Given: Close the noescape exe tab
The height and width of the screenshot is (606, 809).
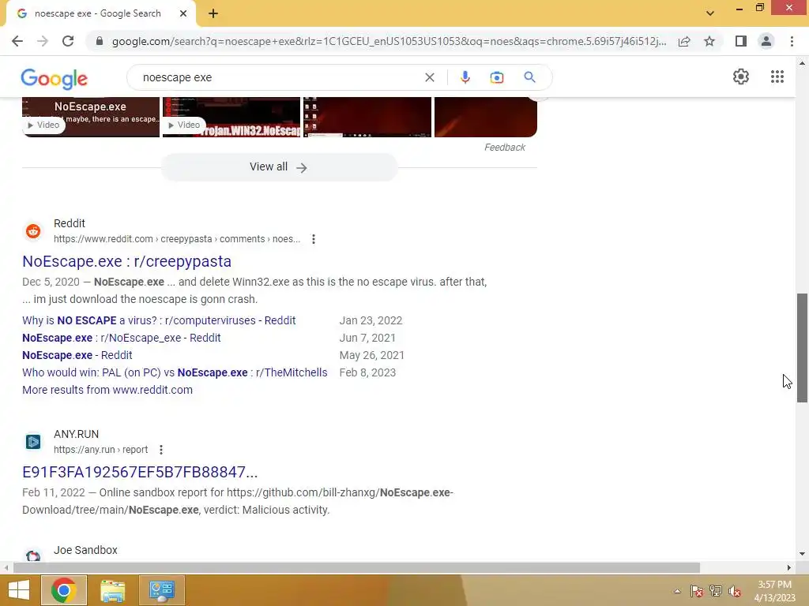Looking at the screenshot, I should 183,13.
